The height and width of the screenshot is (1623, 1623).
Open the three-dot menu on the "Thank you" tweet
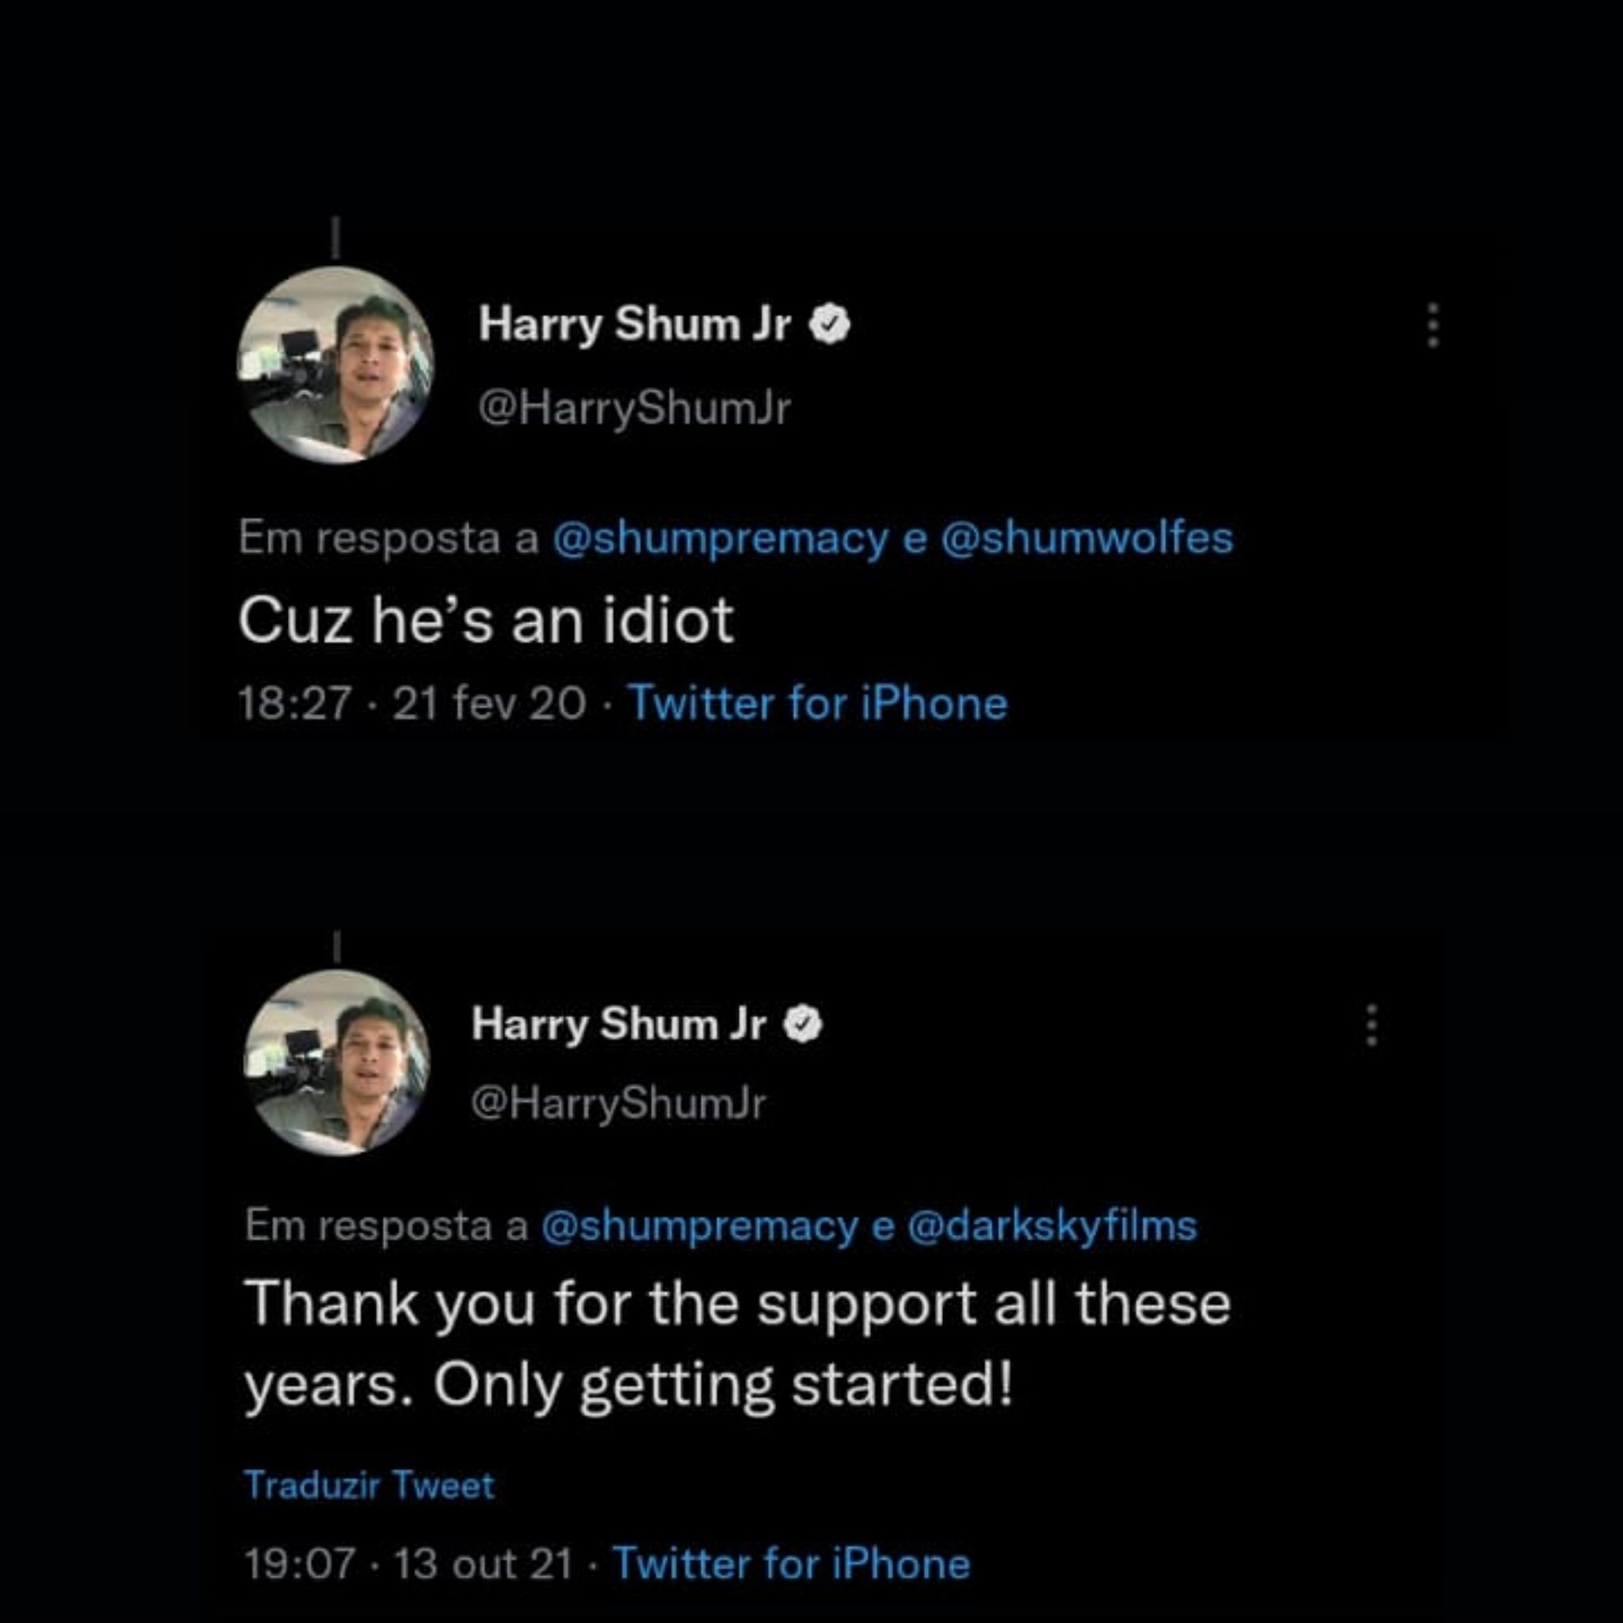pos(1371,1025)
